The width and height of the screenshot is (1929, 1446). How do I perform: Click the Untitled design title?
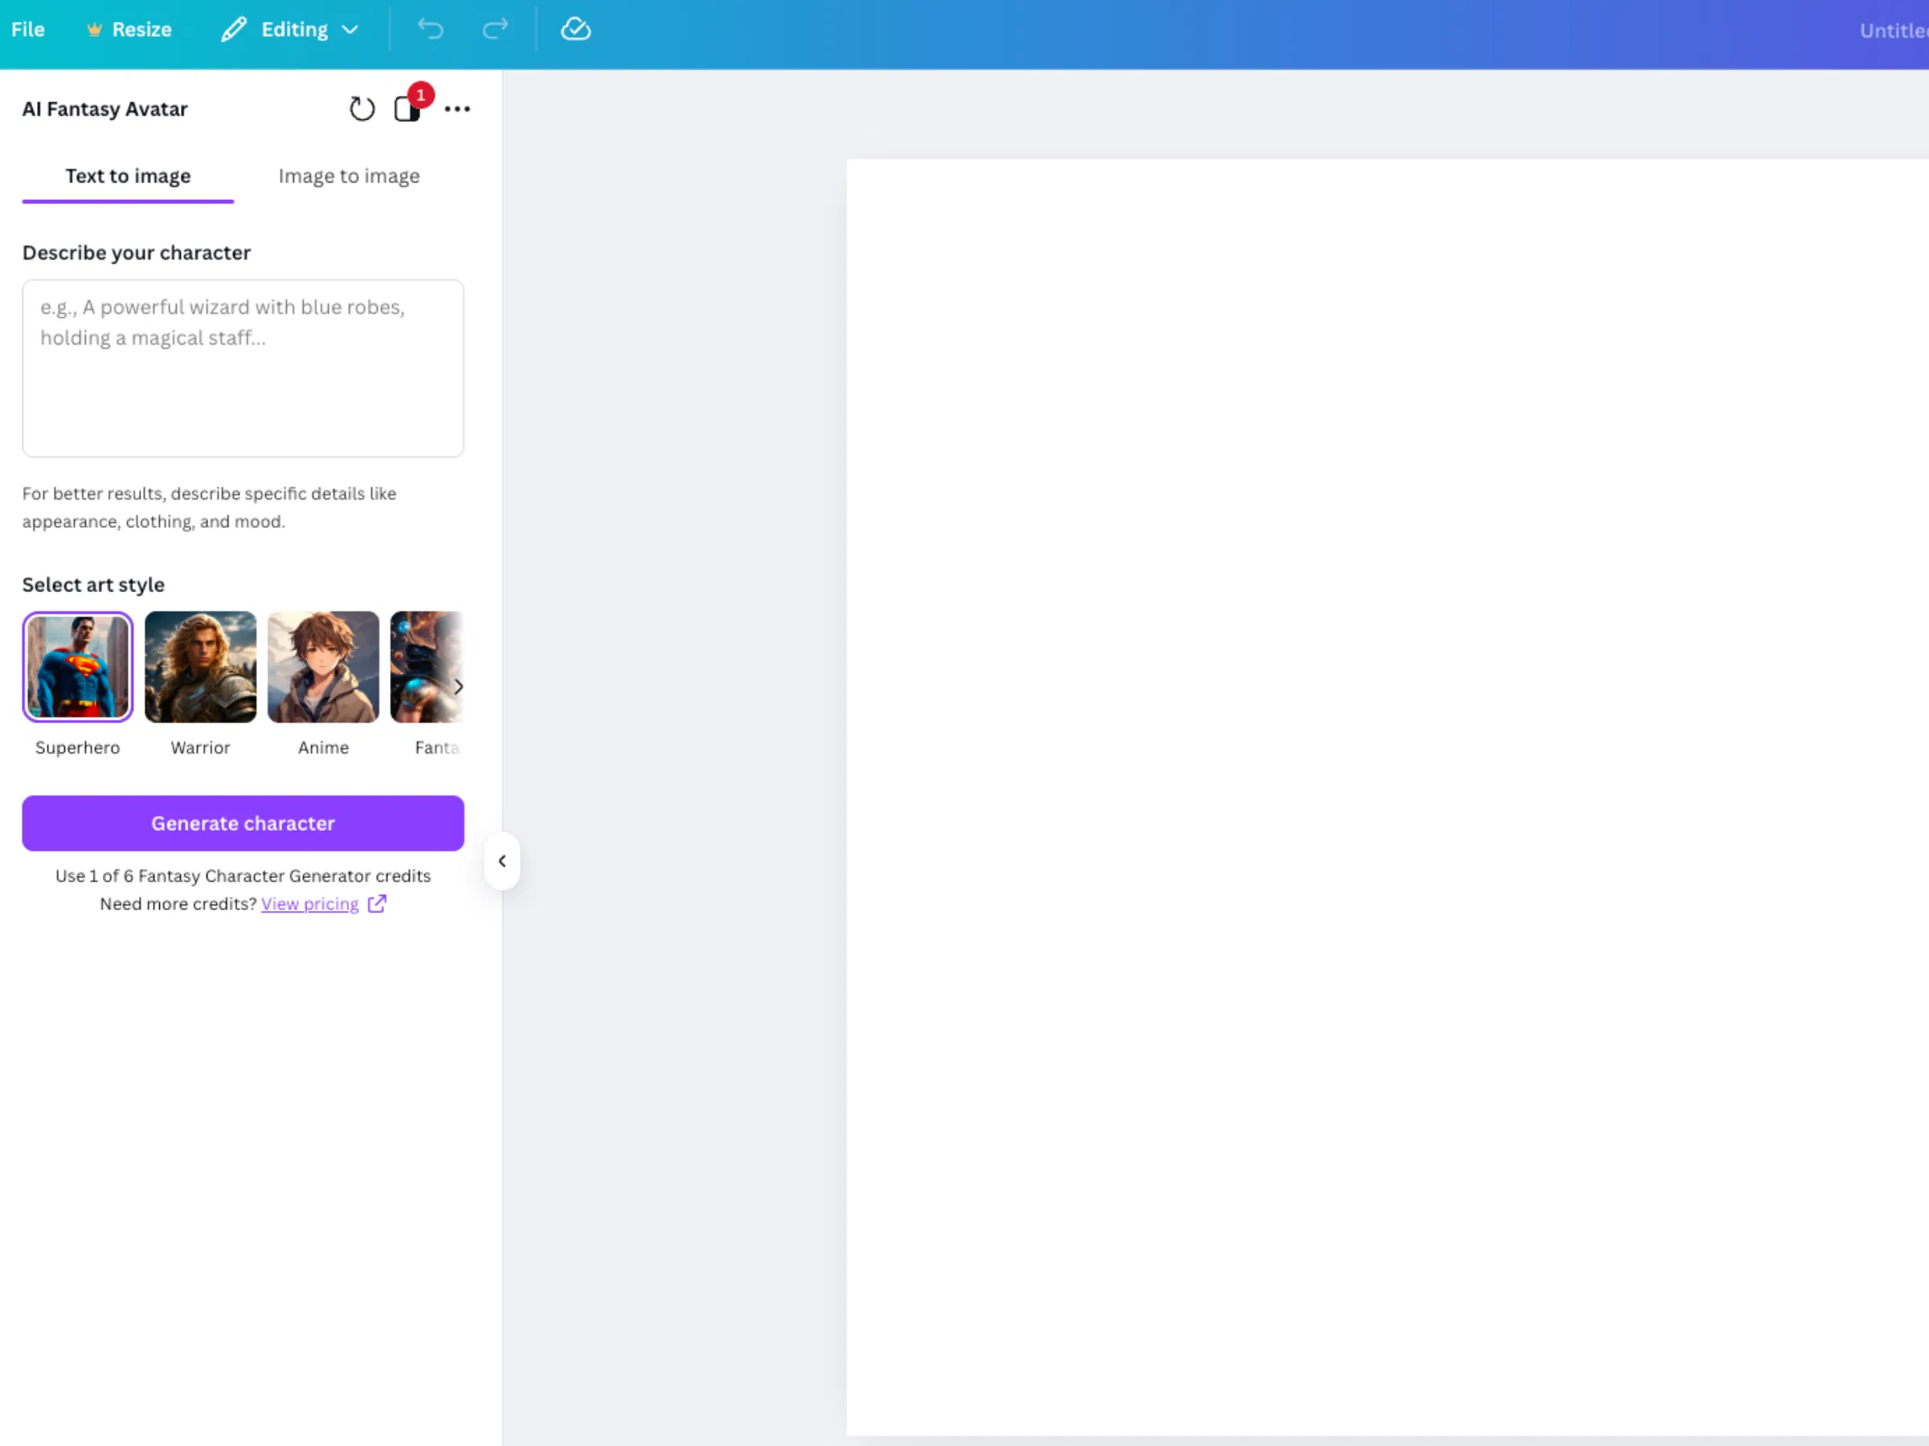(x=1894, y=31)
